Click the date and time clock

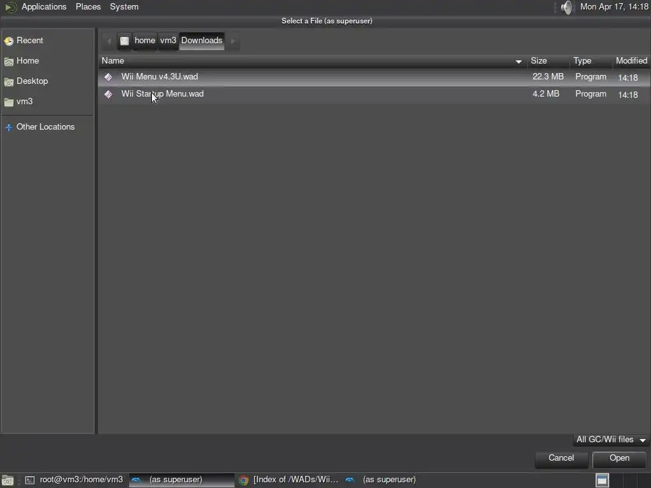click(614, 6)
